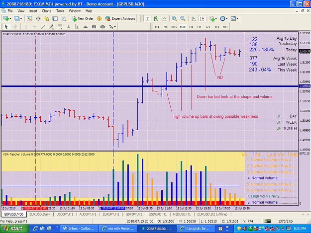Open Inbox - Outlook taskbar button
Viewport: 311px width, 233px height.
(x=79, y=229)
